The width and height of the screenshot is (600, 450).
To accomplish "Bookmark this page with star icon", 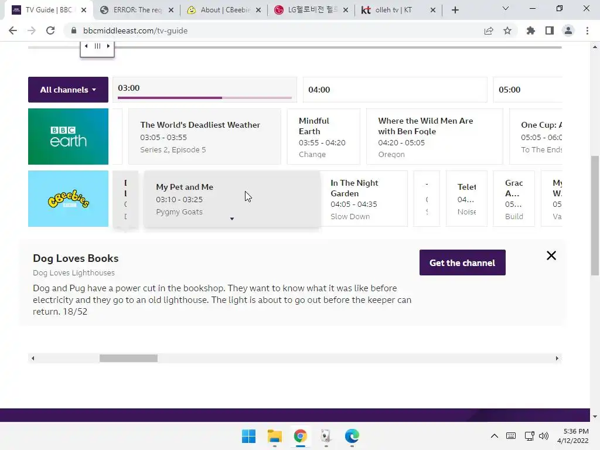I will tap(507, 30).
